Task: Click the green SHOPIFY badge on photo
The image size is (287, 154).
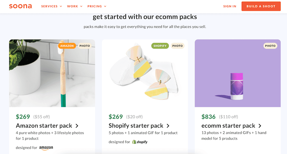Action: pos(160,46)
